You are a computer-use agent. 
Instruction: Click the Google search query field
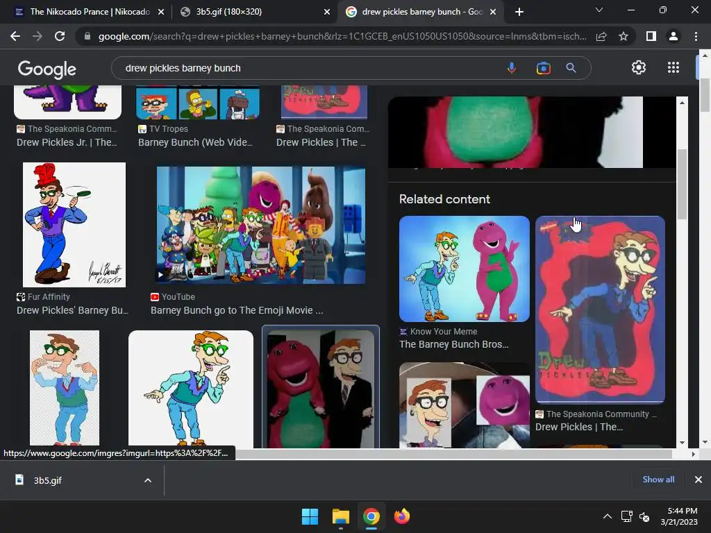coord(308,68)
